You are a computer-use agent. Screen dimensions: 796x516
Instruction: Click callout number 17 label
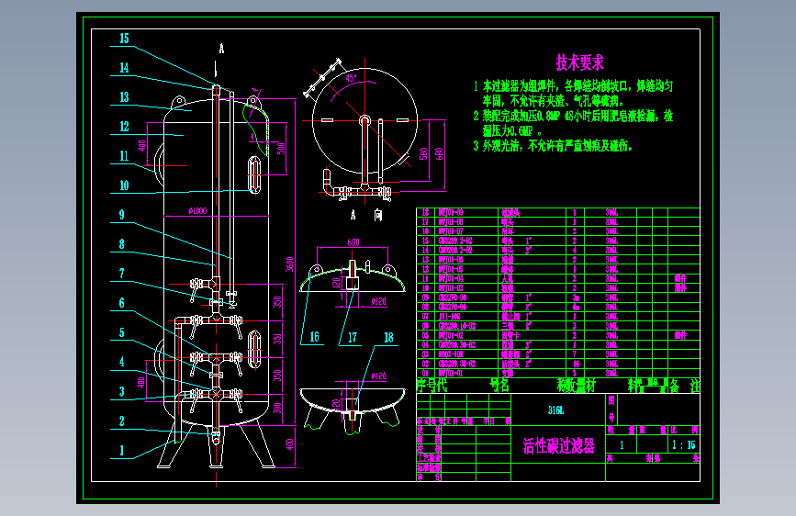tap(353, 337)
